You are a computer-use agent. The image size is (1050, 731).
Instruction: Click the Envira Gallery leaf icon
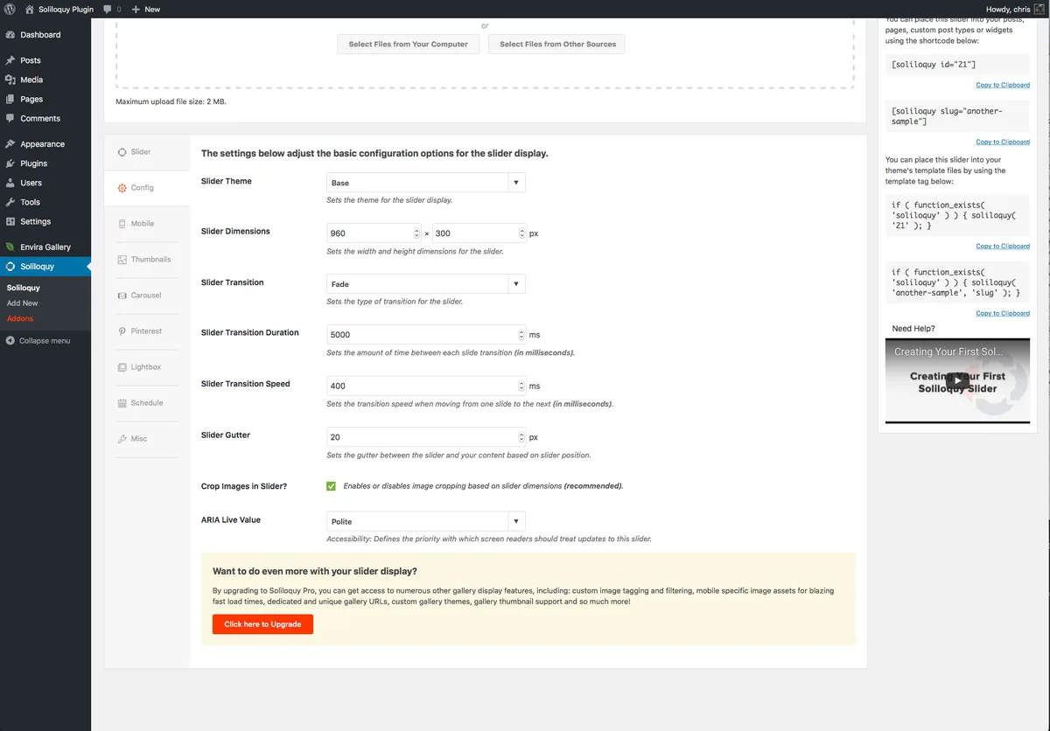[10, 247]
